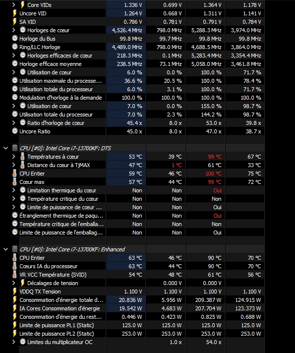Image resolution: width=295 pixels, height=353 pixels.
Task: Expand Décalages de tension row
Action: coord(14,283)
